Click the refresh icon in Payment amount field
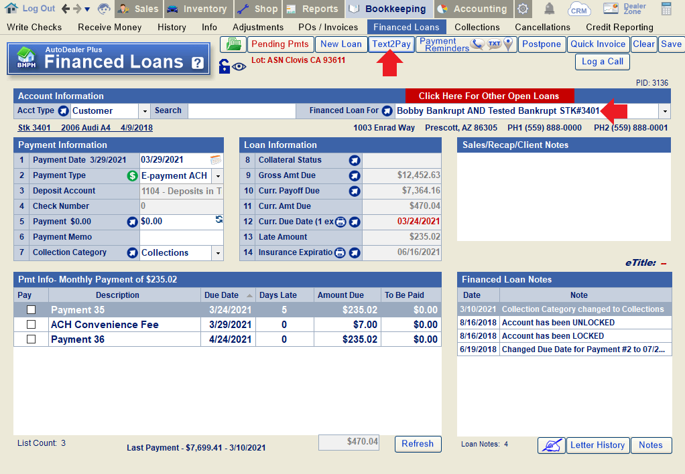The image size is (685, 474). [219, 220]
